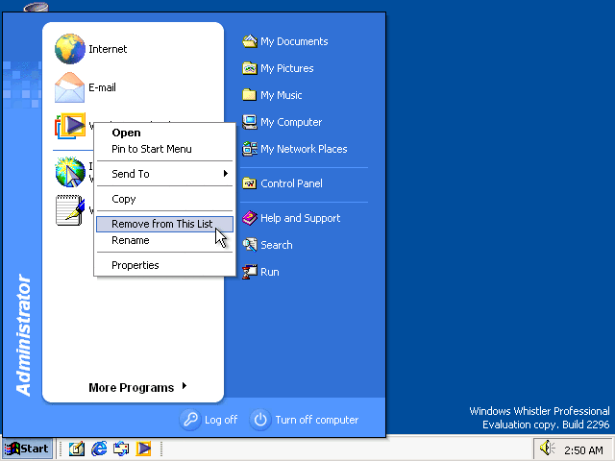615x461 pixels.
Task: Click the E-mail label text
Action: (x=103, y=87)
